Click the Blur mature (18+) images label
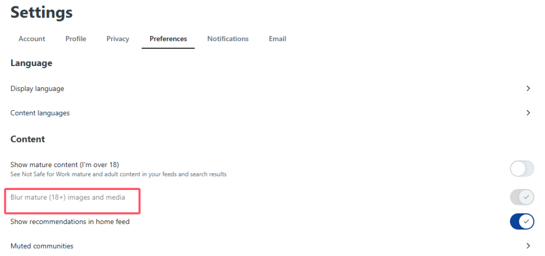Screen dimensions: 545x256 pyautogui.click(x=68, y=197)
